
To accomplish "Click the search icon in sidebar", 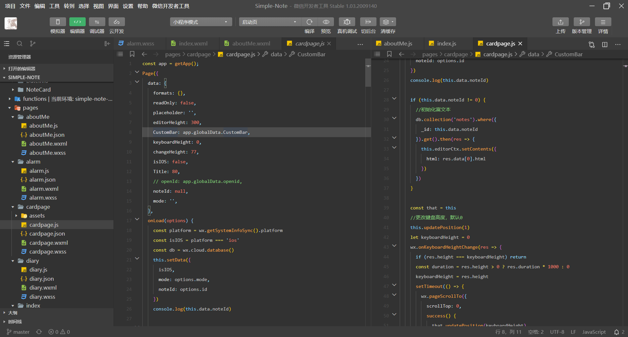I will [20, 44].
